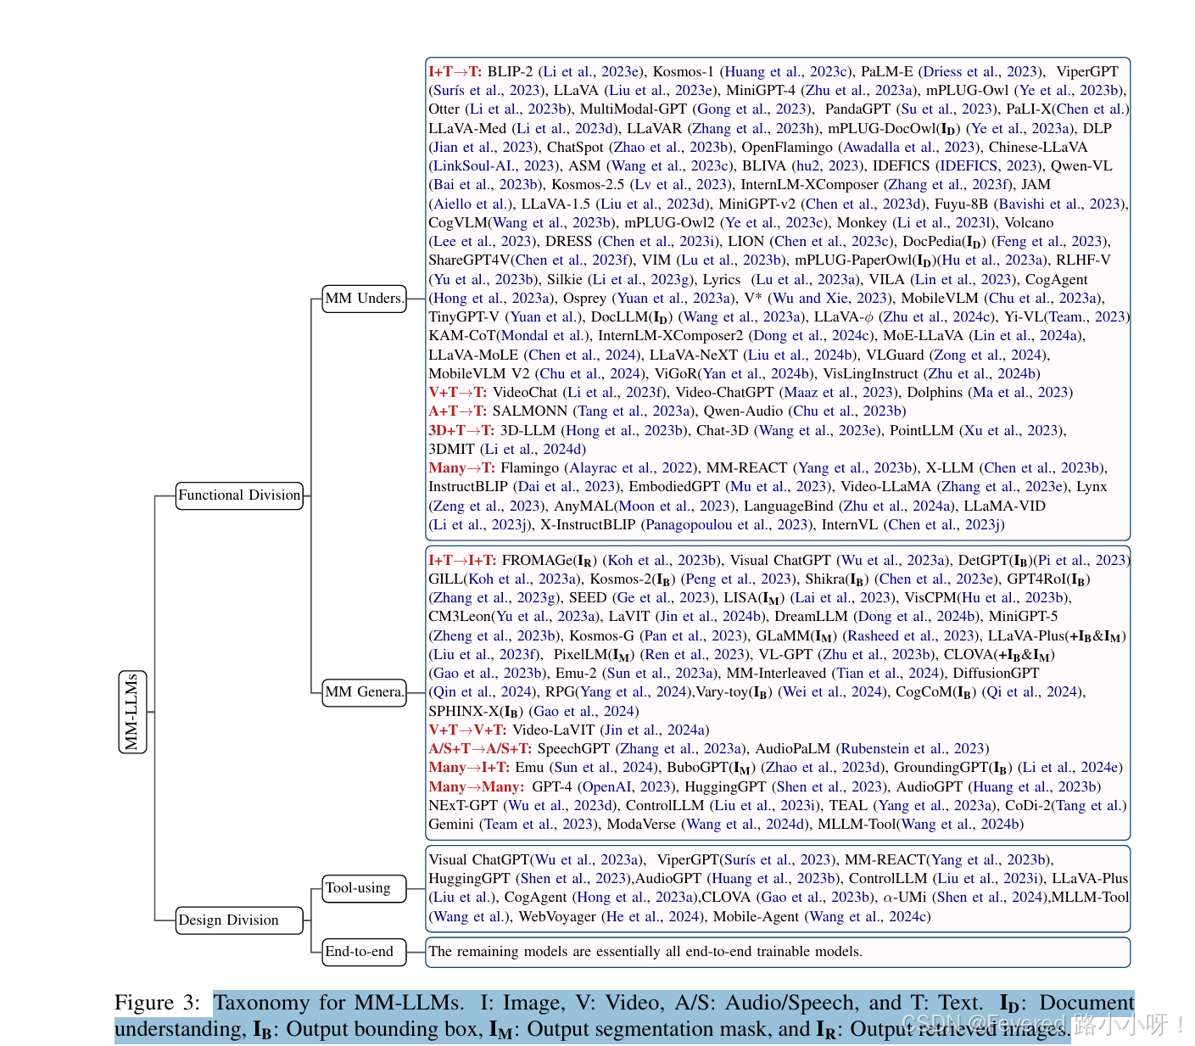The height and width of the screenshot is (1046, 1195).
Task: Click the ASM citation Wang et al., 2023c
Action: (x=670, y=166)
